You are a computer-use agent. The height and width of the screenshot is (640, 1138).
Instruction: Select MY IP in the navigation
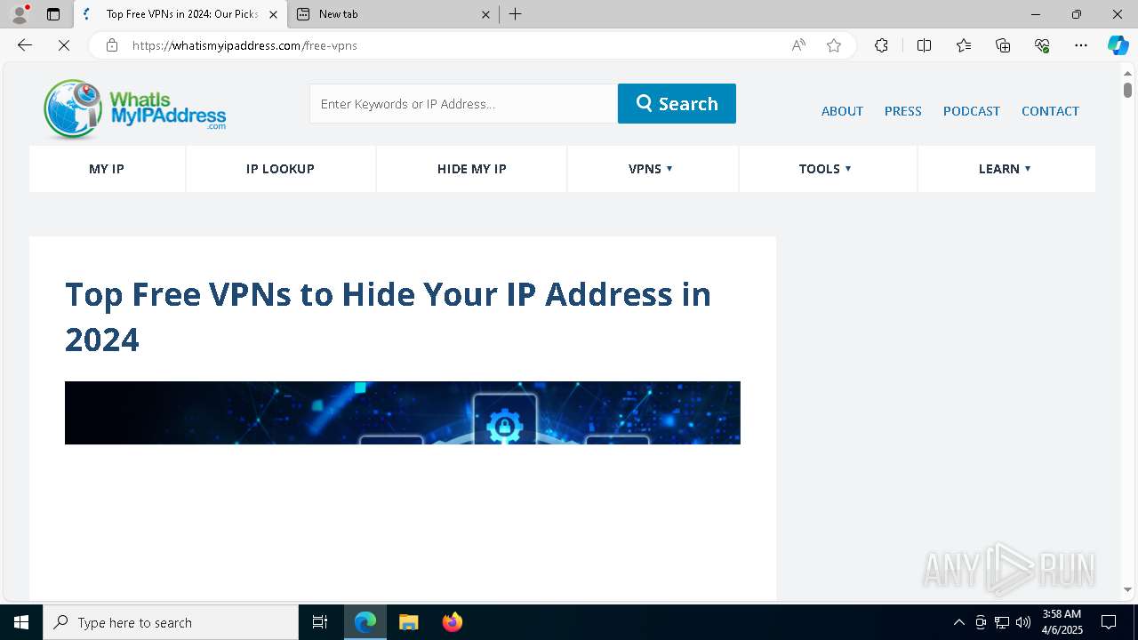point(107,169)
